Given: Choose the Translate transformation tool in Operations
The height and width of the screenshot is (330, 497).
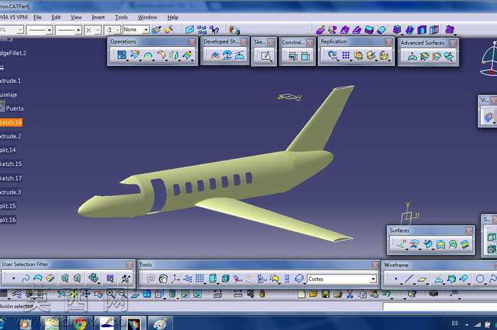Looking at the screenshot, I should click(x=174, y=55).
